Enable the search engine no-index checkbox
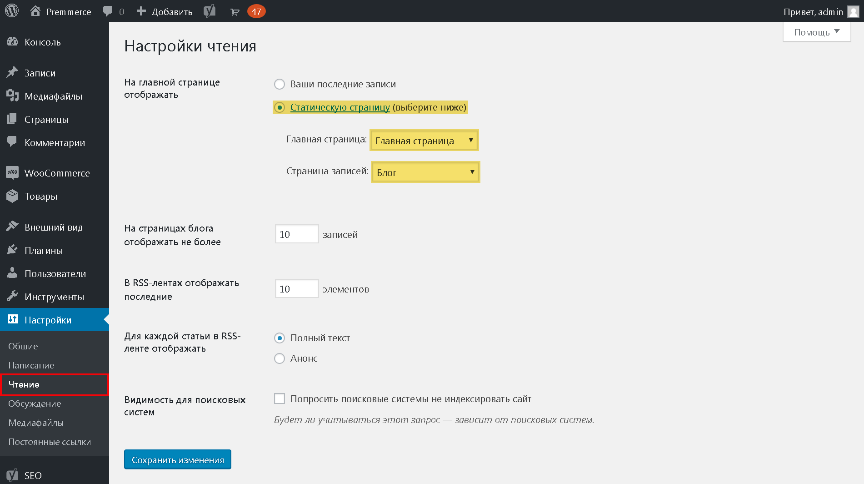Viewport: 864px width, 484px height. (280, 398)
